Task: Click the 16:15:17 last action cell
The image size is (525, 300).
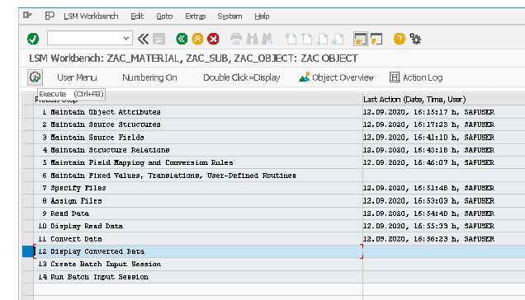Action: [443, 112]
